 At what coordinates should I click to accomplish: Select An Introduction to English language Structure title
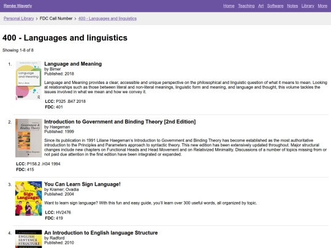click(101, 233)
